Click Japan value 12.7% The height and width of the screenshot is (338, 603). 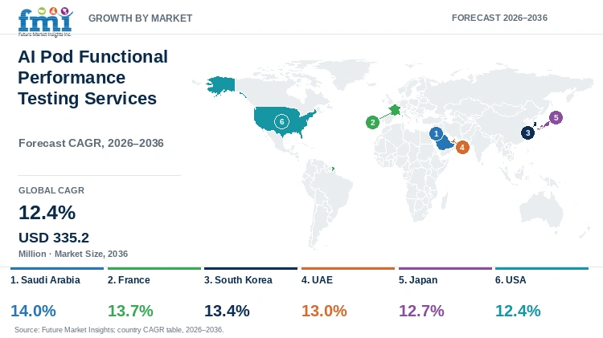(421, 311)
